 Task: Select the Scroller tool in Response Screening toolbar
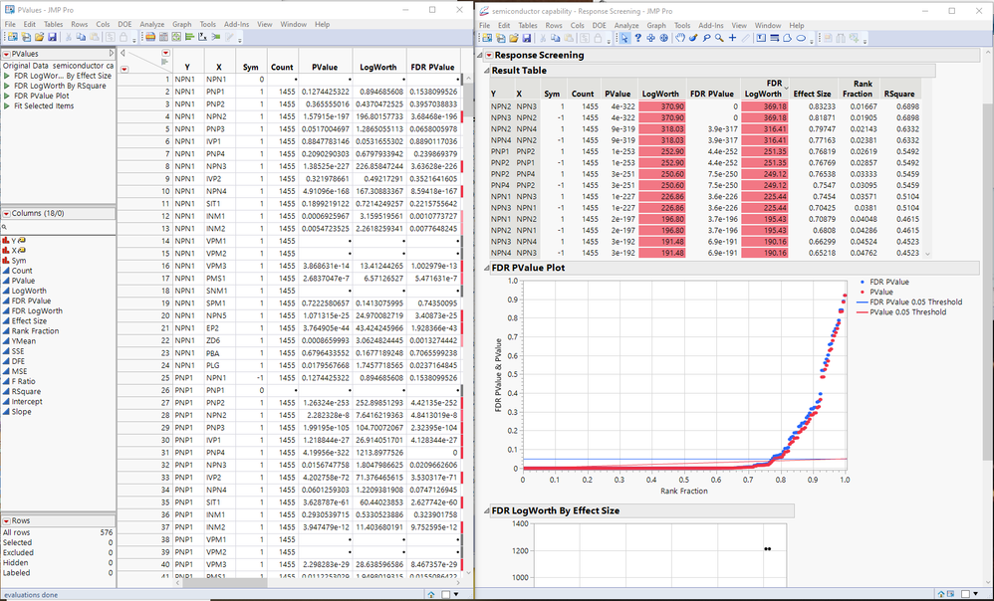(x=663, y=38)
